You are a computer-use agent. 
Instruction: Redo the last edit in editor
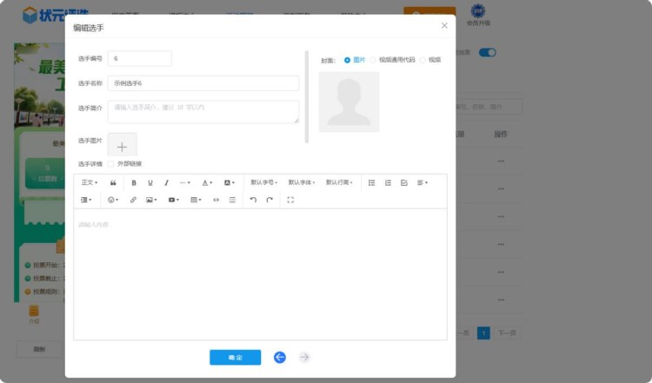[269, 200]
